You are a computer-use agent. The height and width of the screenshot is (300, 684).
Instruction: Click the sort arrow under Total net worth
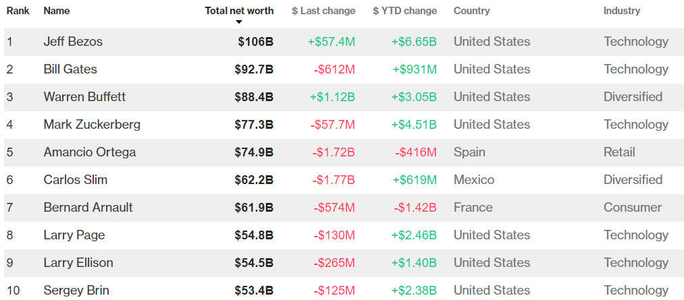pos(239,22)
